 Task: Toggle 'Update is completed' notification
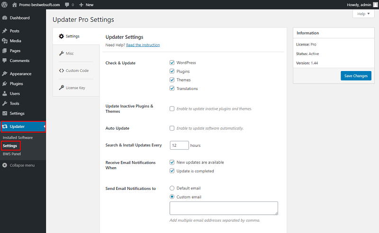click(x=172, y=171)
